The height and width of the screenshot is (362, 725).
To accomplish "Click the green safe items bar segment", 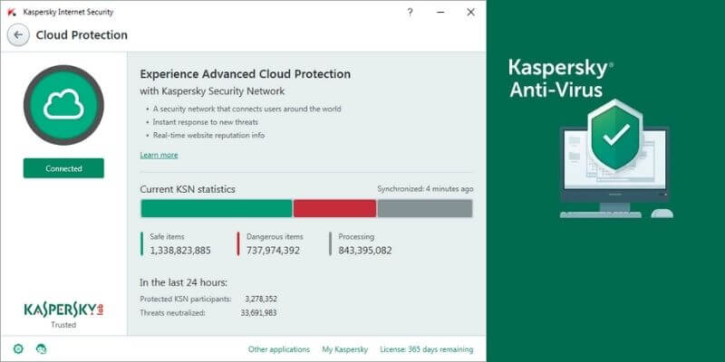I will point(216,208).
